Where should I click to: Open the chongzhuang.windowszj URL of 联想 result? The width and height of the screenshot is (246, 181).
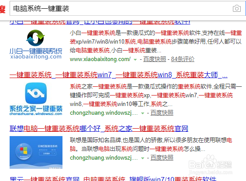(104, 158)
